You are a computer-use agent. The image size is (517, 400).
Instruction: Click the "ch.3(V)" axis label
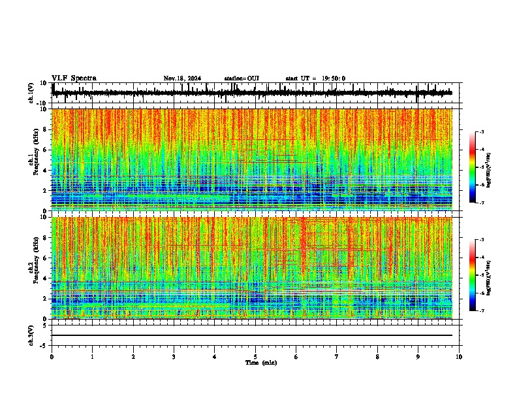tap(31, 335)
